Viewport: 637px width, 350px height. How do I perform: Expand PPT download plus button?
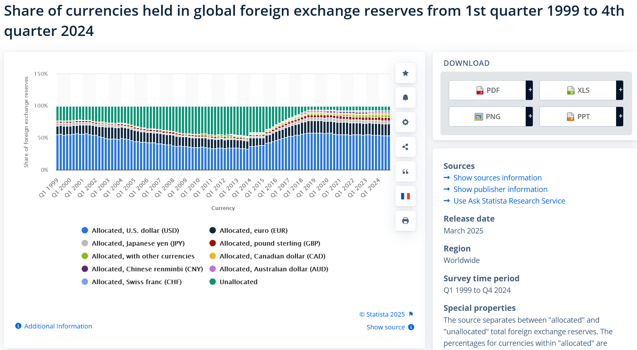620,117
